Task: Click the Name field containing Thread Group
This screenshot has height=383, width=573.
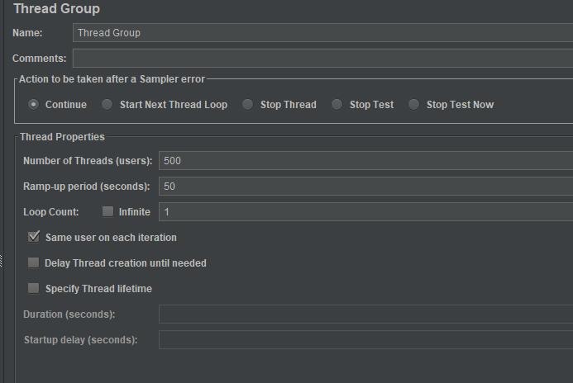Action: pos(323,32)
